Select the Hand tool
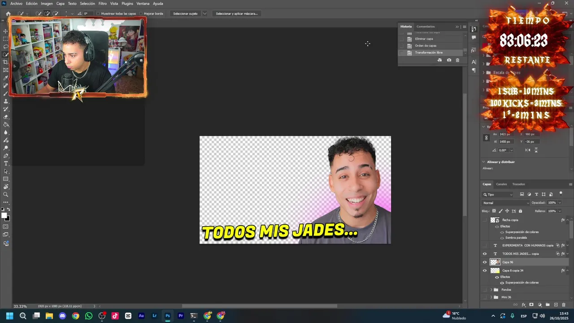 pyautogui.click(x=6, y=187)
